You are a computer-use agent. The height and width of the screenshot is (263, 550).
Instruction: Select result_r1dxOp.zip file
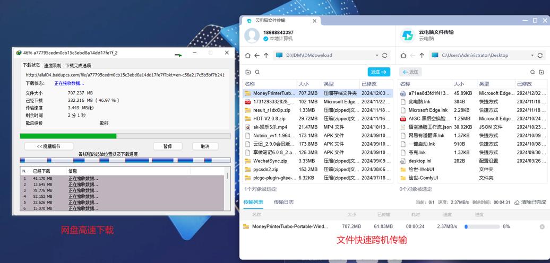(x=318, y=110)
